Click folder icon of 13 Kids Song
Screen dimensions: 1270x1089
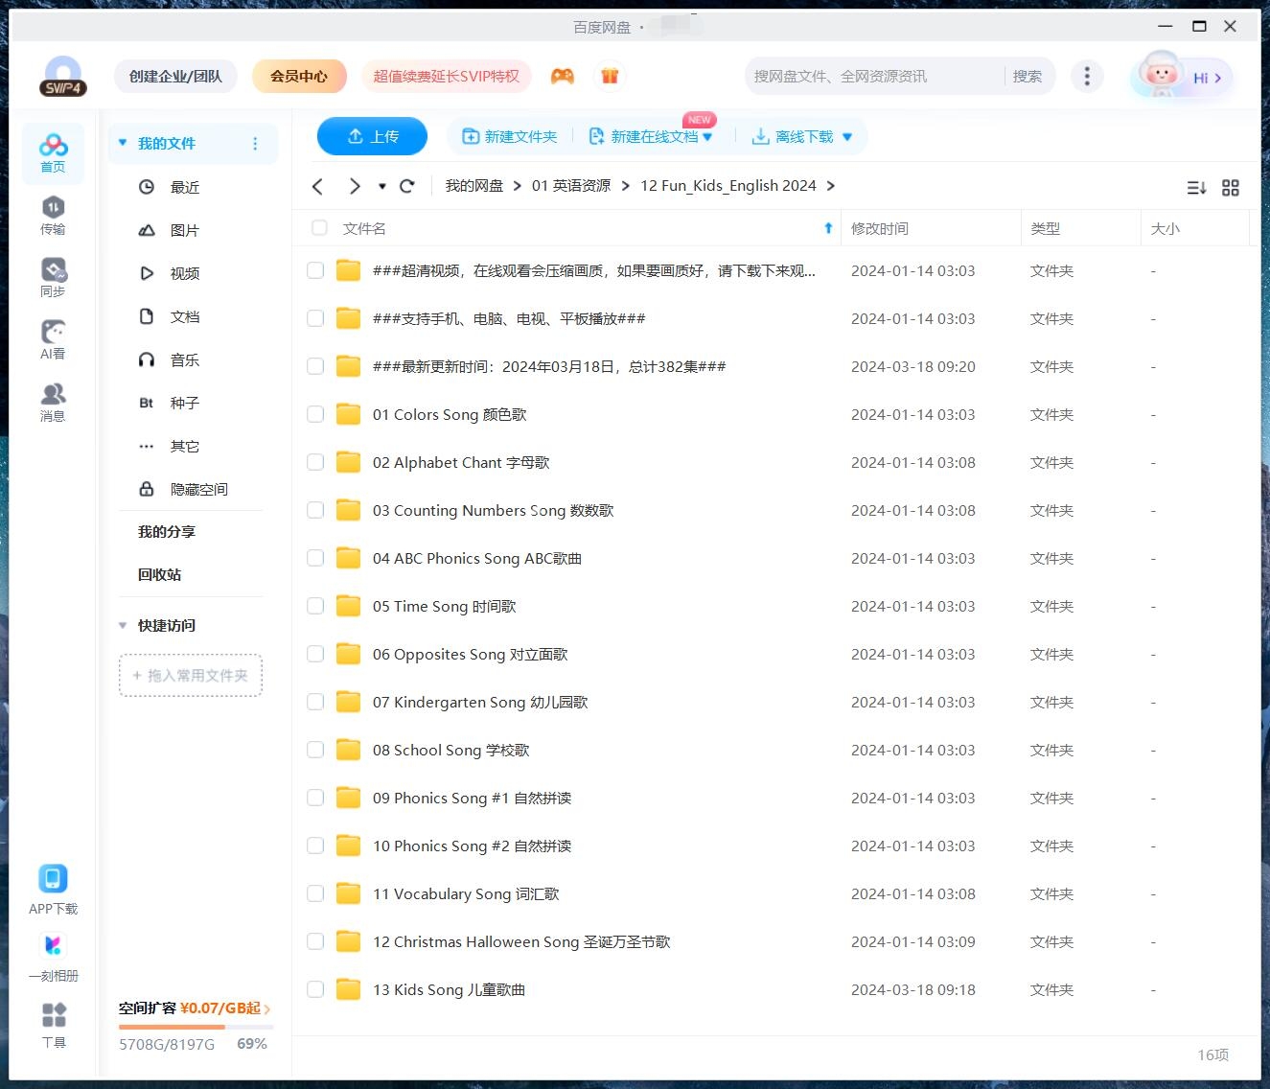pyautogui.click(x=348, y=989)
